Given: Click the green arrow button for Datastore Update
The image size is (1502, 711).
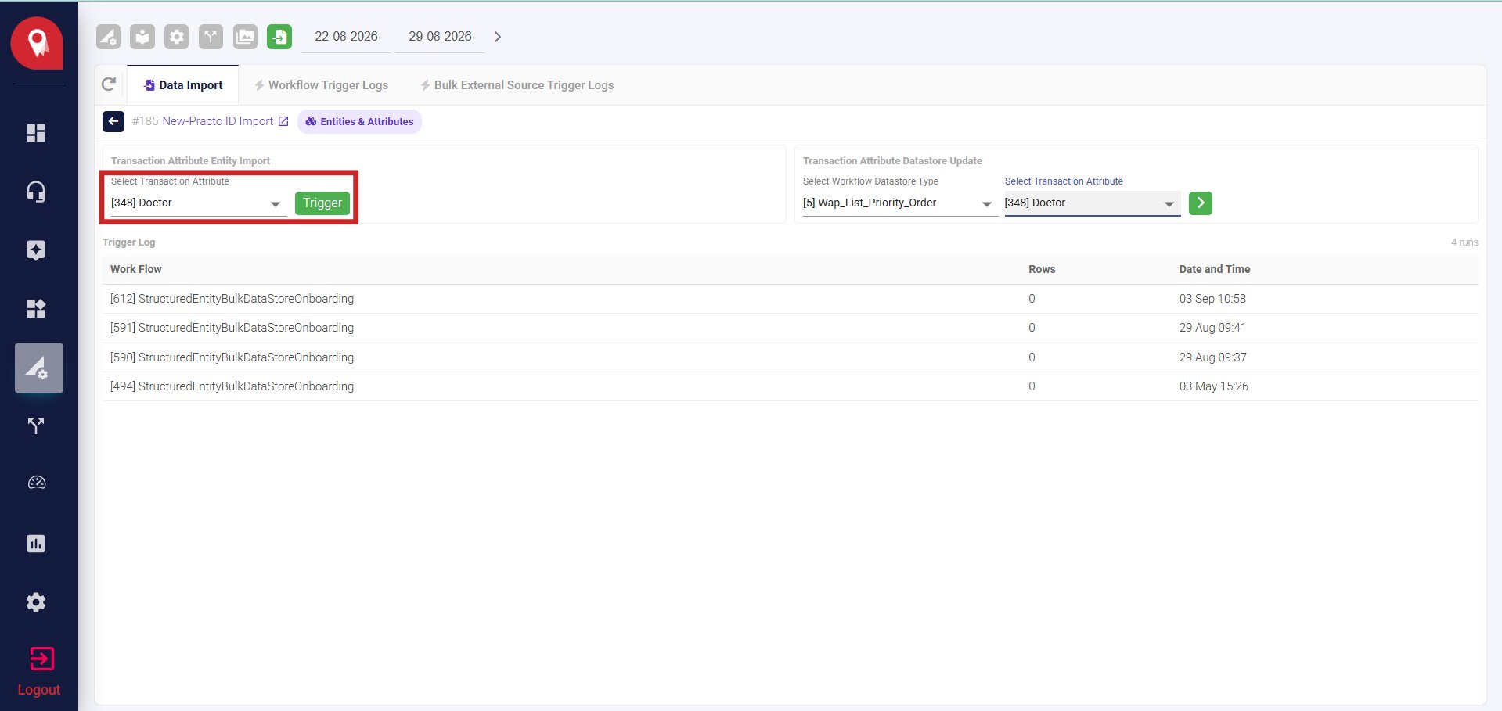Looking at the screenshot, I should 1201,203.
